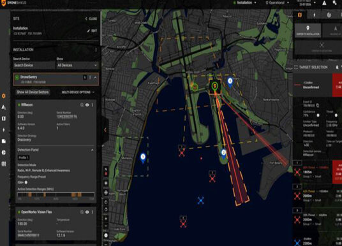Open the All Devices show dropdown

77,65
